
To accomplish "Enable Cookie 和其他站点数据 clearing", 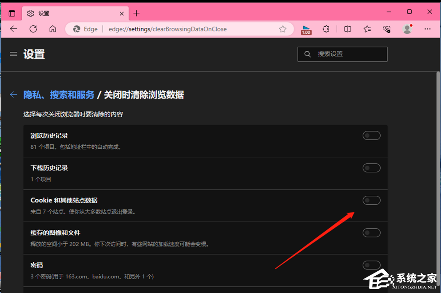I will 371,200.
